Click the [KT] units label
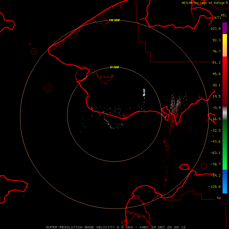Viewport: 229px width, 229px height. click(217, 18)
